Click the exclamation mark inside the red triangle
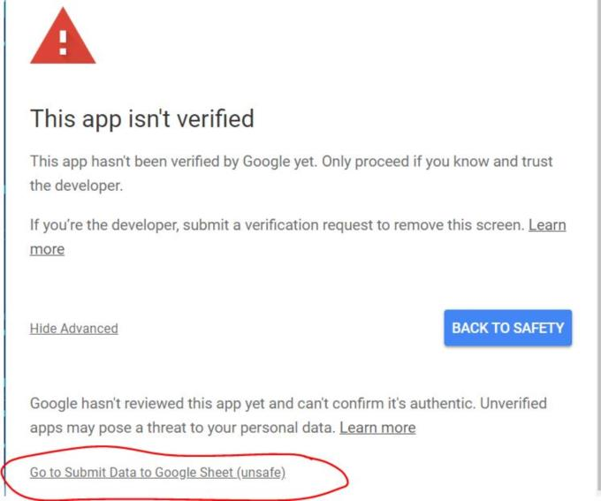 click(63, 42)
